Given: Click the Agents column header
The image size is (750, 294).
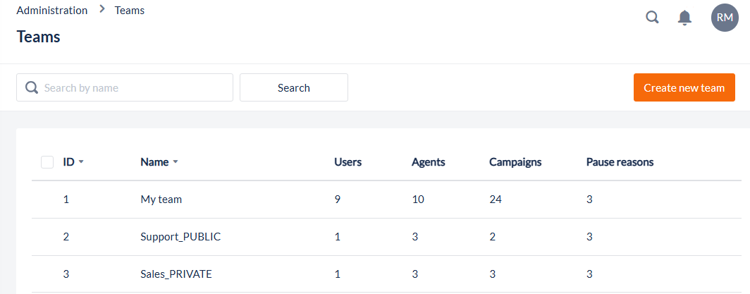Looking at the screenshot, I should click(428, 162).
